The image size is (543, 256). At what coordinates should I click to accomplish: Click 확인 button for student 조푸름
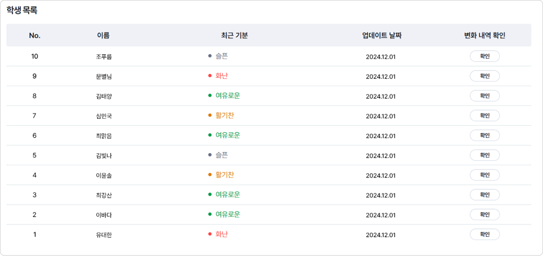tap(484, 56)
